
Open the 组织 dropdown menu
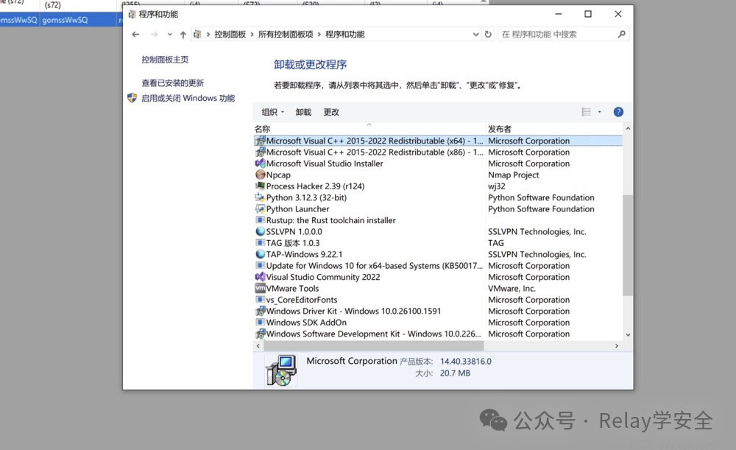click(268, 111)
